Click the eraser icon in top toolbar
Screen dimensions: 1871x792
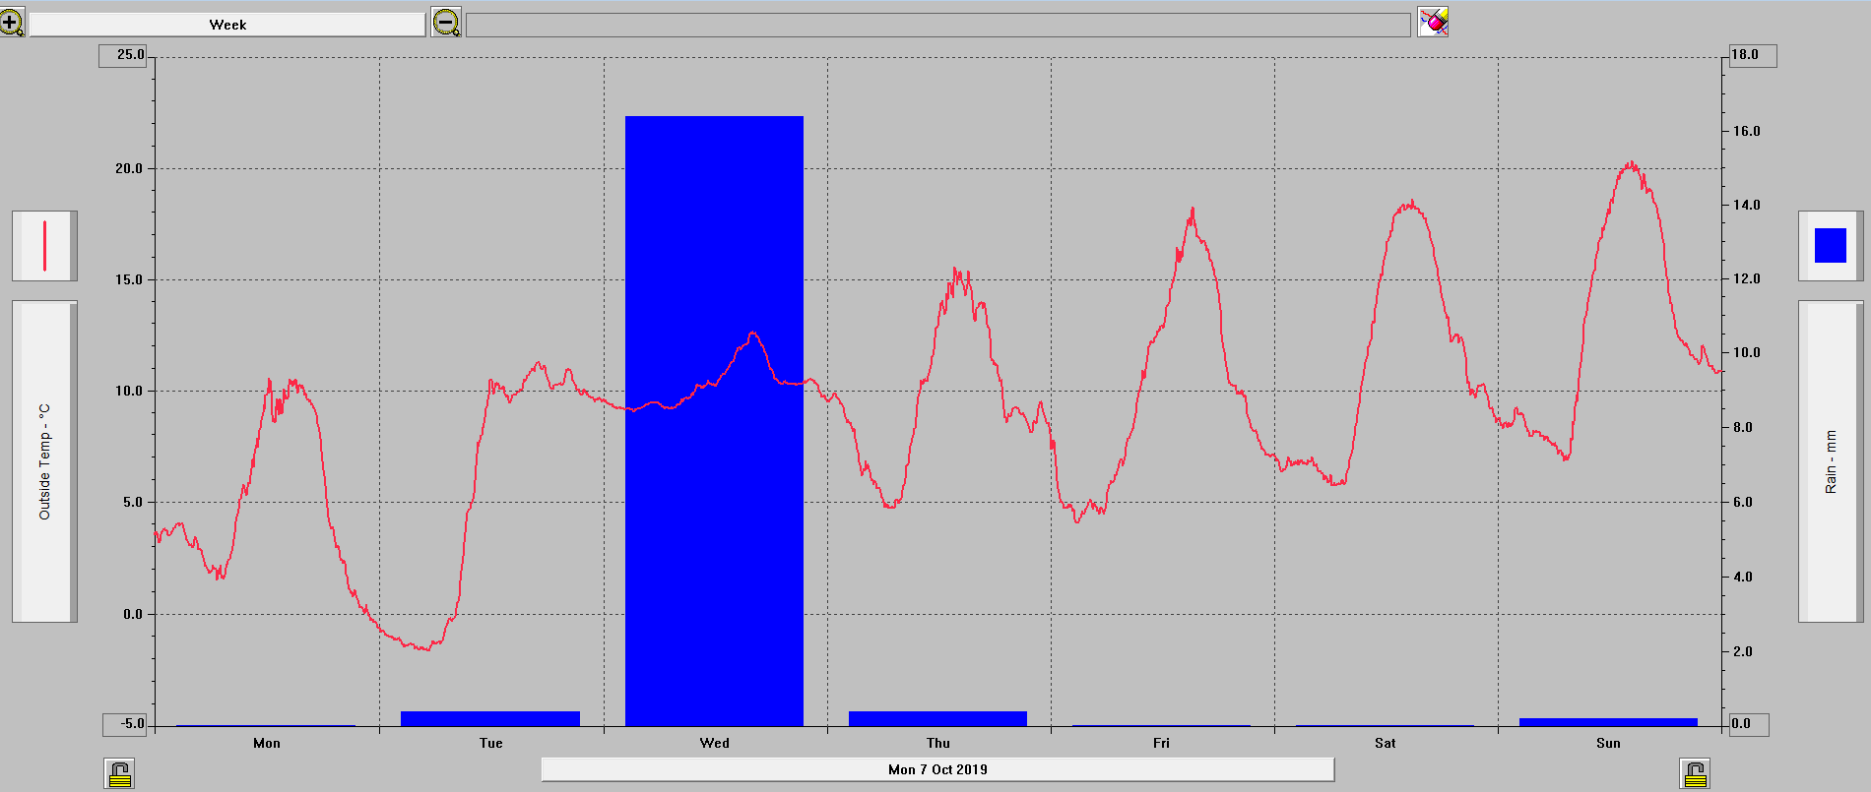pyautogui.click(x=1433, y=22)
